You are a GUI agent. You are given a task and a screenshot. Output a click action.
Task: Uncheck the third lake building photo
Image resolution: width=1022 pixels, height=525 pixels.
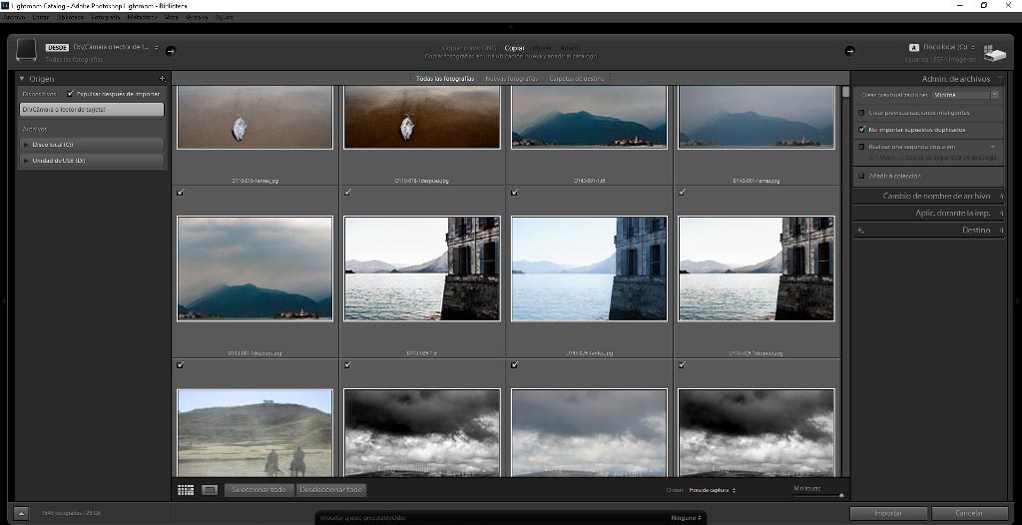[682, 193]
